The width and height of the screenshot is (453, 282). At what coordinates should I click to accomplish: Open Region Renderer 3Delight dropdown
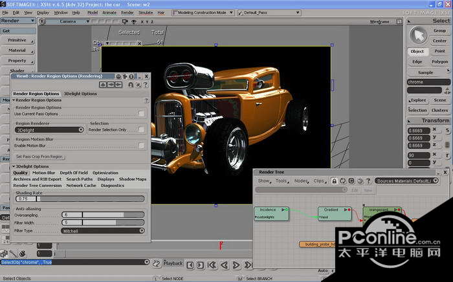[50, 129]
